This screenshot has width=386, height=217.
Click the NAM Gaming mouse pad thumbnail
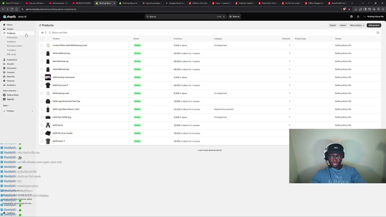pyautogui.click(x=48, y=77)
